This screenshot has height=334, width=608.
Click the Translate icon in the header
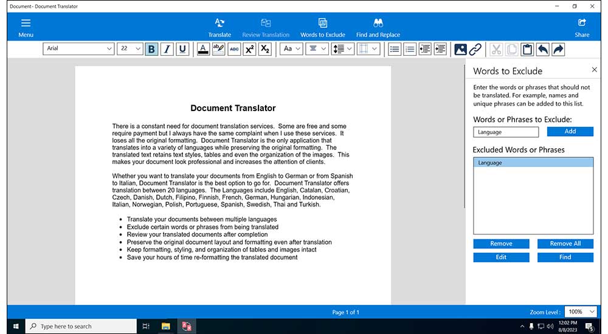pyautogui.click(x=219, y=27)
